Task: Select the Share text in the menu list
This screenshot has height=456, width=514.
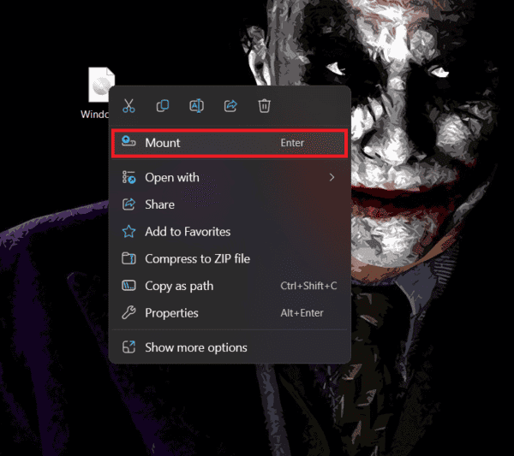Action: (159, 204)
